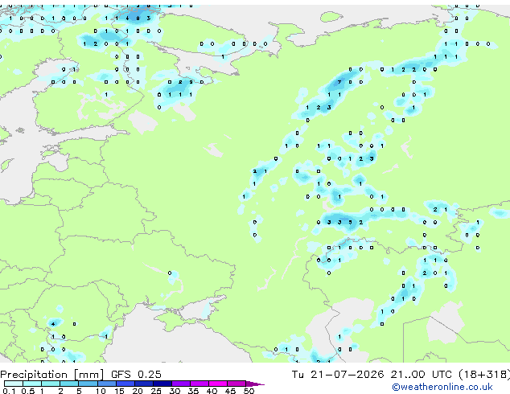Click the legend label '0.1'
Screen dimensions: 510x394
tap(9, 391)
